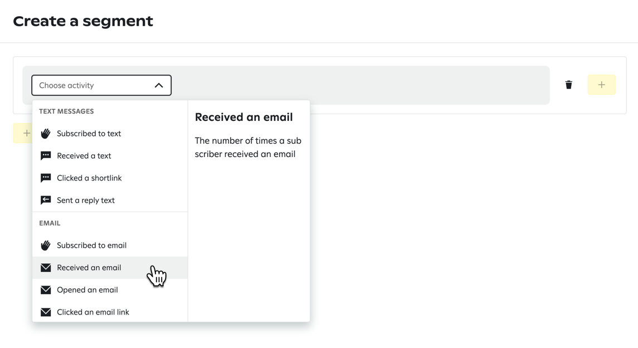Select Subscribed to email from the list
This screenshot has width=638, height=348.
click(92, 245)
